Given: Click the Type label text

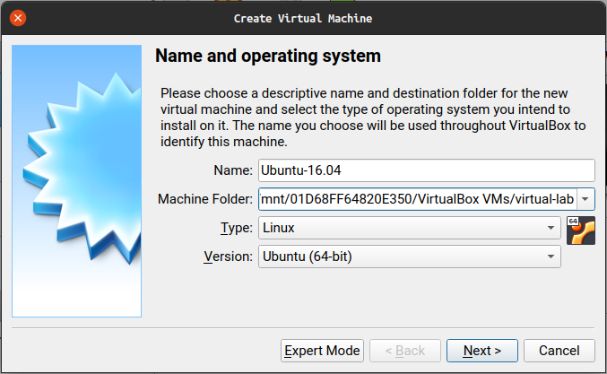Looking at the screenshot, I should pyautogui.click(x=237, y=228).
